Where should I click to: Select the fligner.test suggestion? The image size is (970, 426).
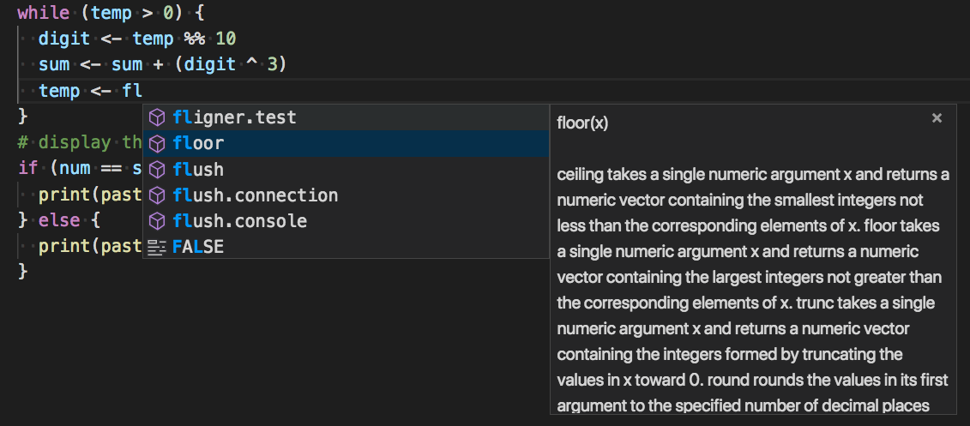[234, 117]
